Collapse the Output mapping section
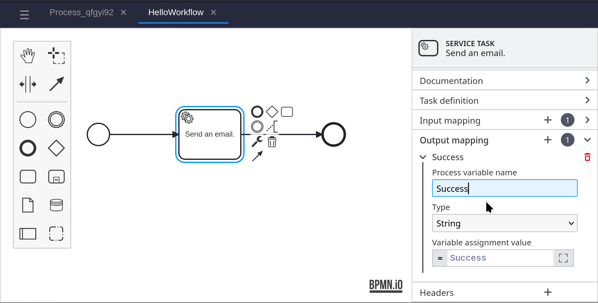The image size is (598, 303). click(x=587, y=140)
